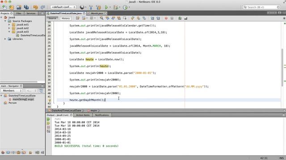The width and height of the screenshot is (286, 160).
Task: Open the Action Items tab
Action: point(83,115)
